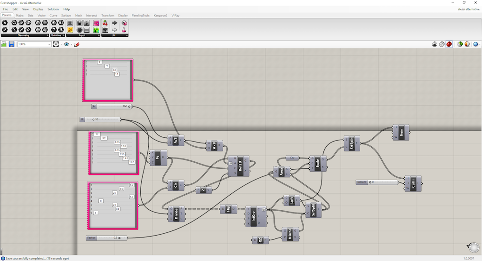Click the Factor slider knob
This screenshot has width=482, height=261.
click(119, 238)
